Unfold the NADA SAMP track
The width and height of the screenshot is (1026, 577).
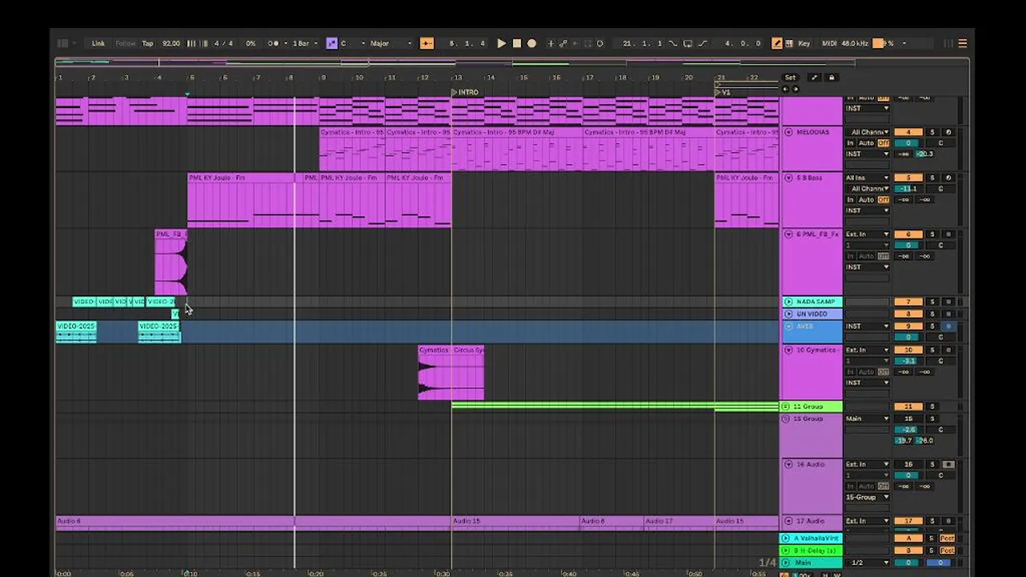[788, 302]
